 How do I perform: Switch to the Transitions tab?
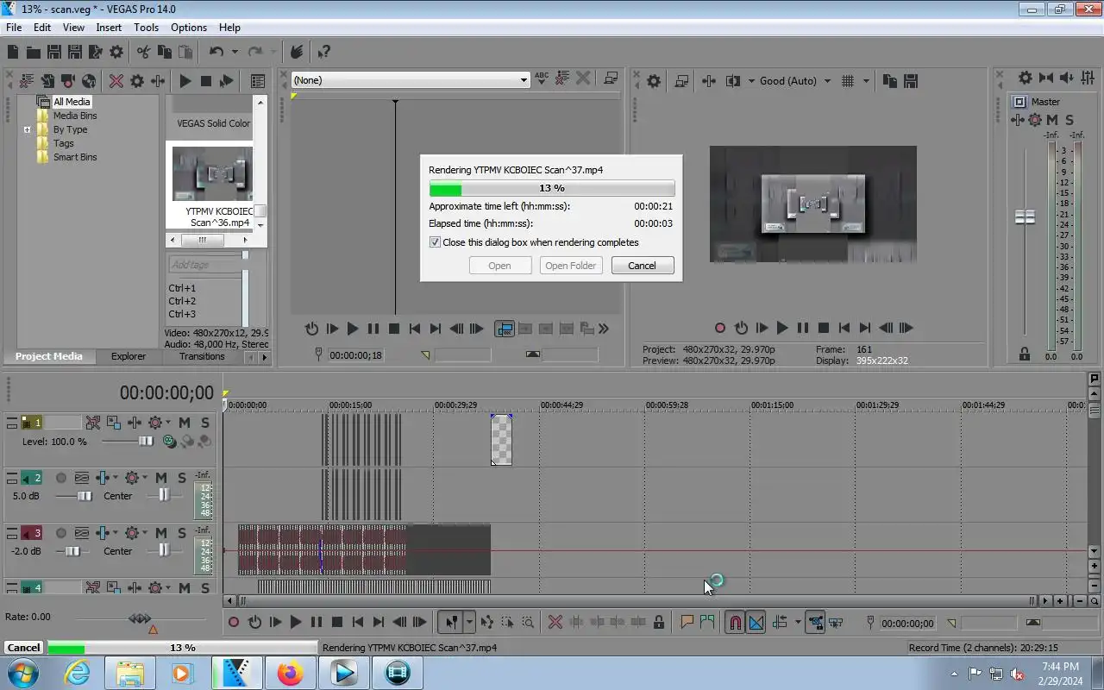[x=202, y=356]
